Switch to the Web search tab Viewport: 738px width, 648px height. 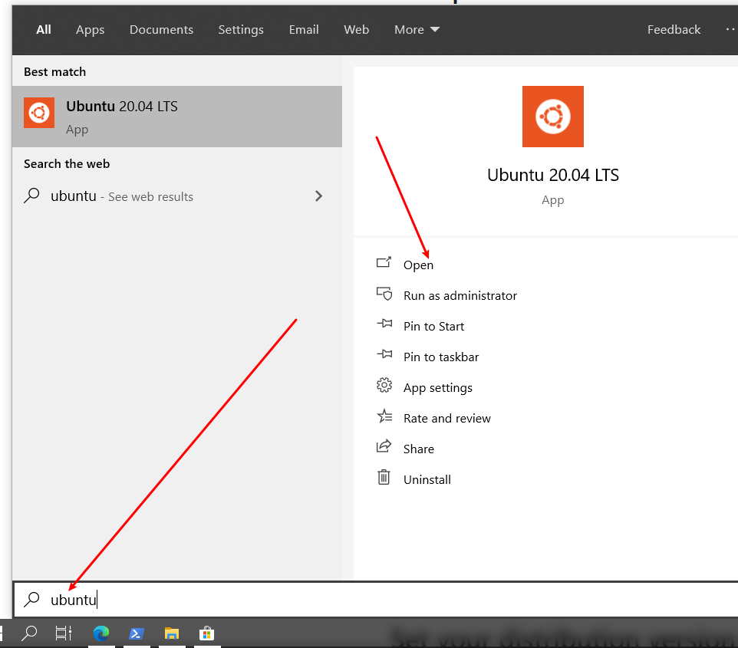tap(356, 30)
